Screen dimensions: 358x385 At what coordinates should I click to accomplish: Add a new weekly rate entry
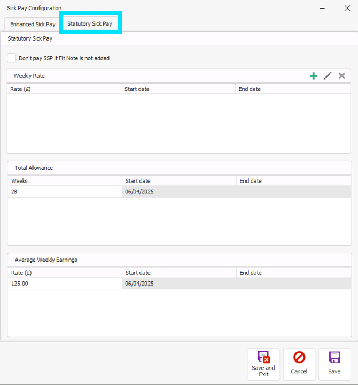click(314, 76)
